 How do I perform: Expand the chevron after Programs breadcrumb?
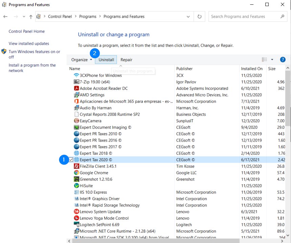(x=100, y=16)
